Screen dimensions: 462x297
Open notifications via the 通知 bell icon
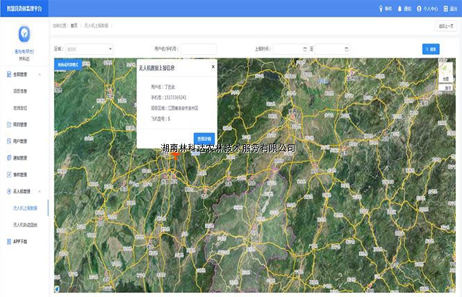[x=399, y=8]
